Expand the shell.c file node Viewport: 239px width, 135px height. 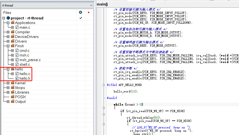12,65
